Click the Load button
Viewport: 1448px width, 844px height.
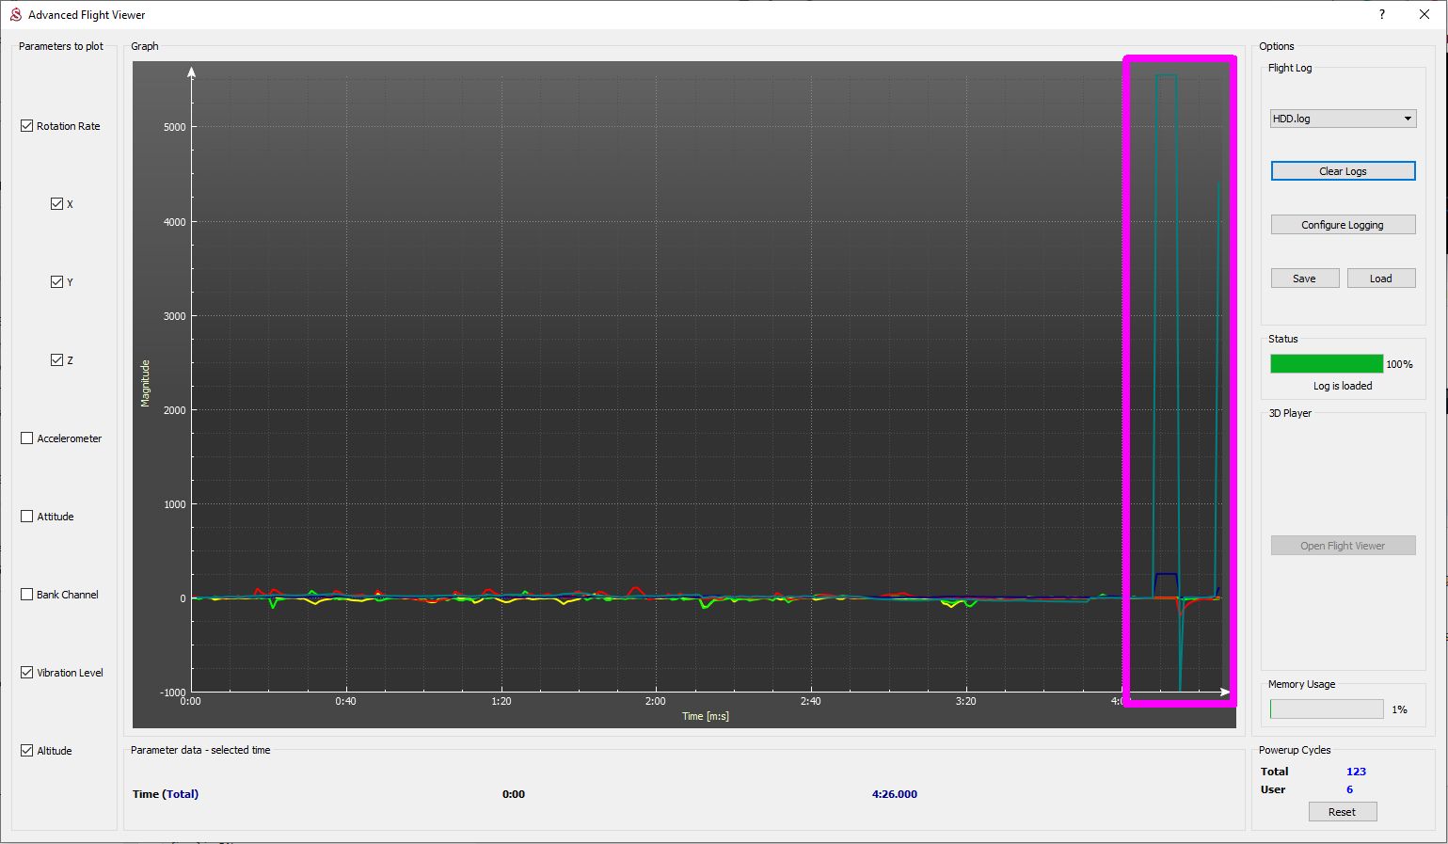[1380, 279]
